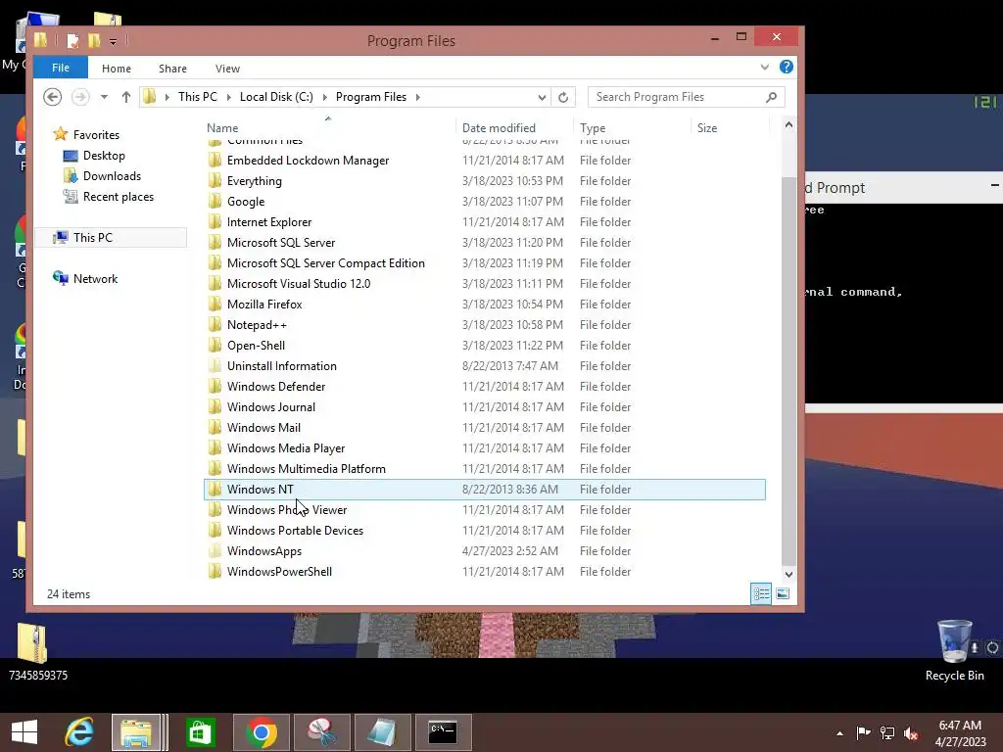
Task: Sort by the Type column header
Action: [593, 128]
